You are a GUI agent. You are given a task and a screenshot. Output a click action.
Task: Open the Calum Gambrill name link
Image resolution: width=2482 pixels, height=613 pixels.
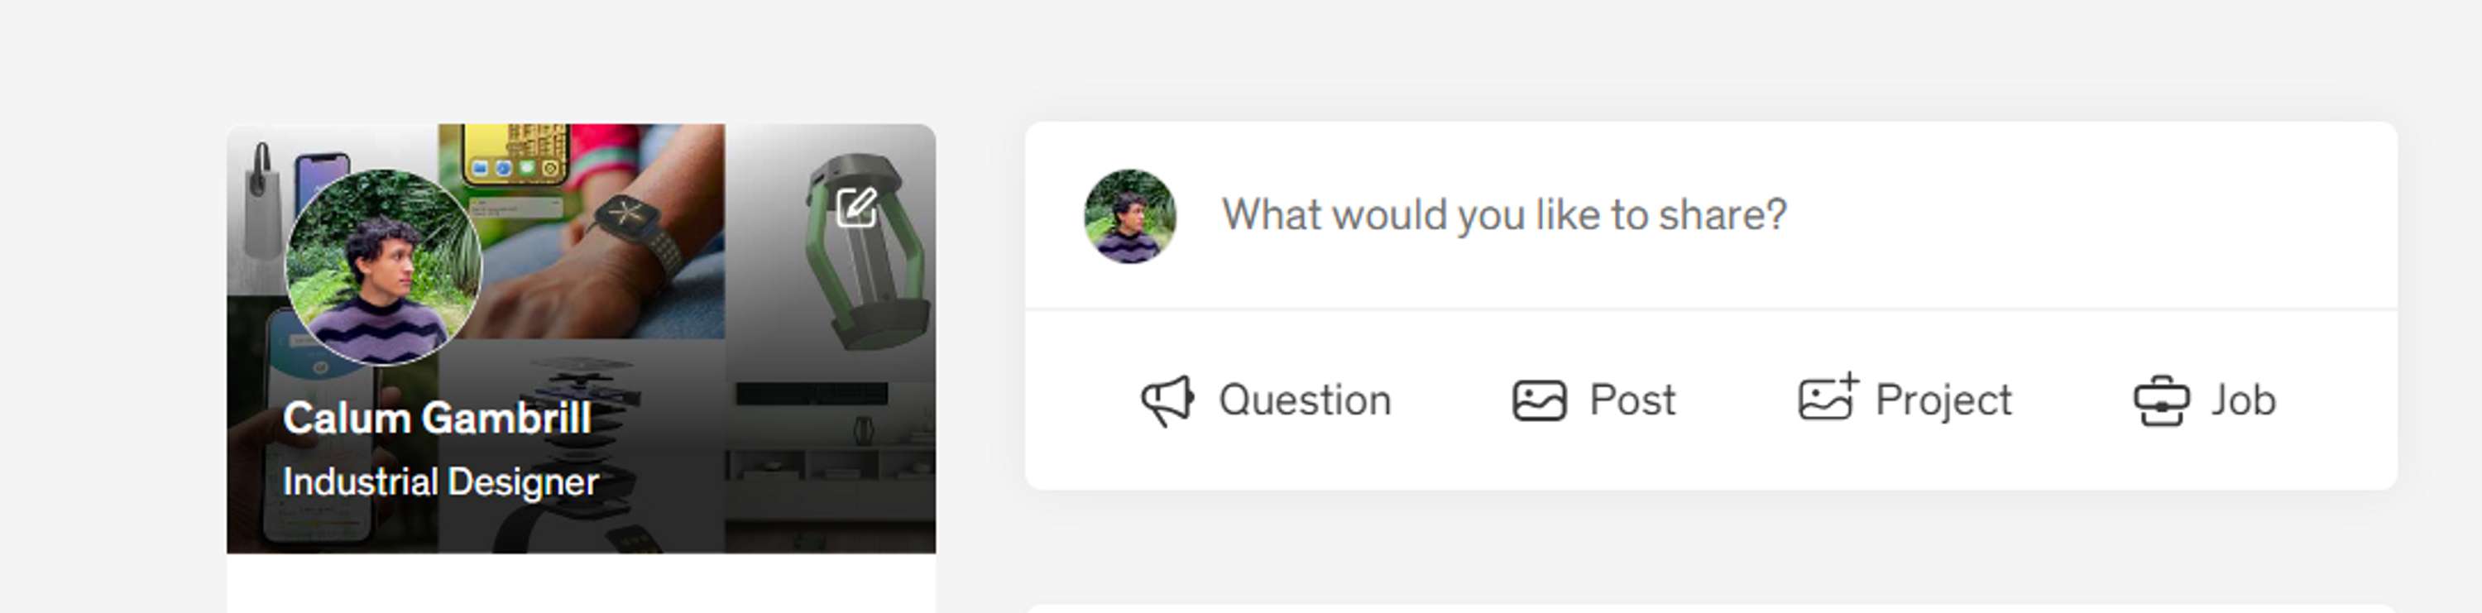(437, 419)
